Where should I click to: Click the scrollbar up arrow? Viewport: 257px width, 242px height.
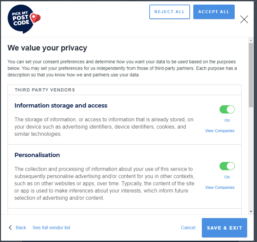click(251, 40)
